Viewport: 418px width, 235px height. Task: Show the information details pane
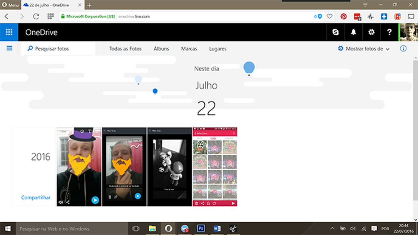click(x=403, y=48)
